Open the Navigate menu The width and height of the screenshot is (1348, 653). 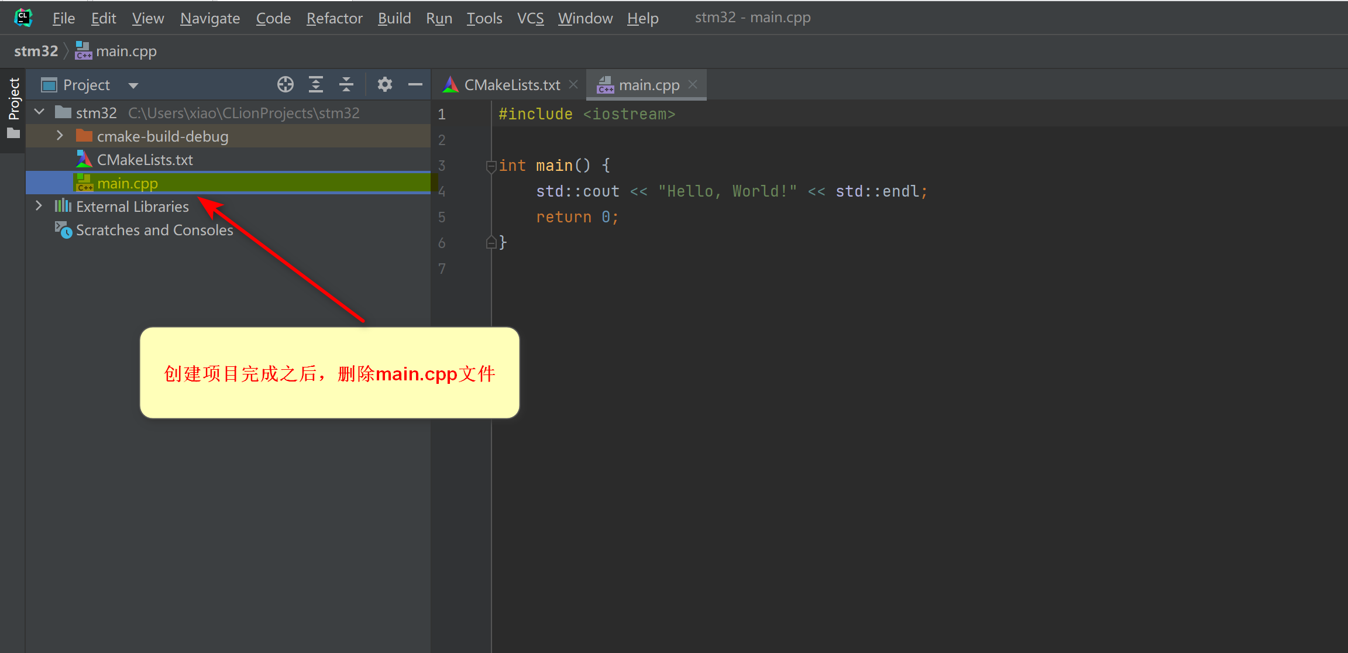(210, 18)
